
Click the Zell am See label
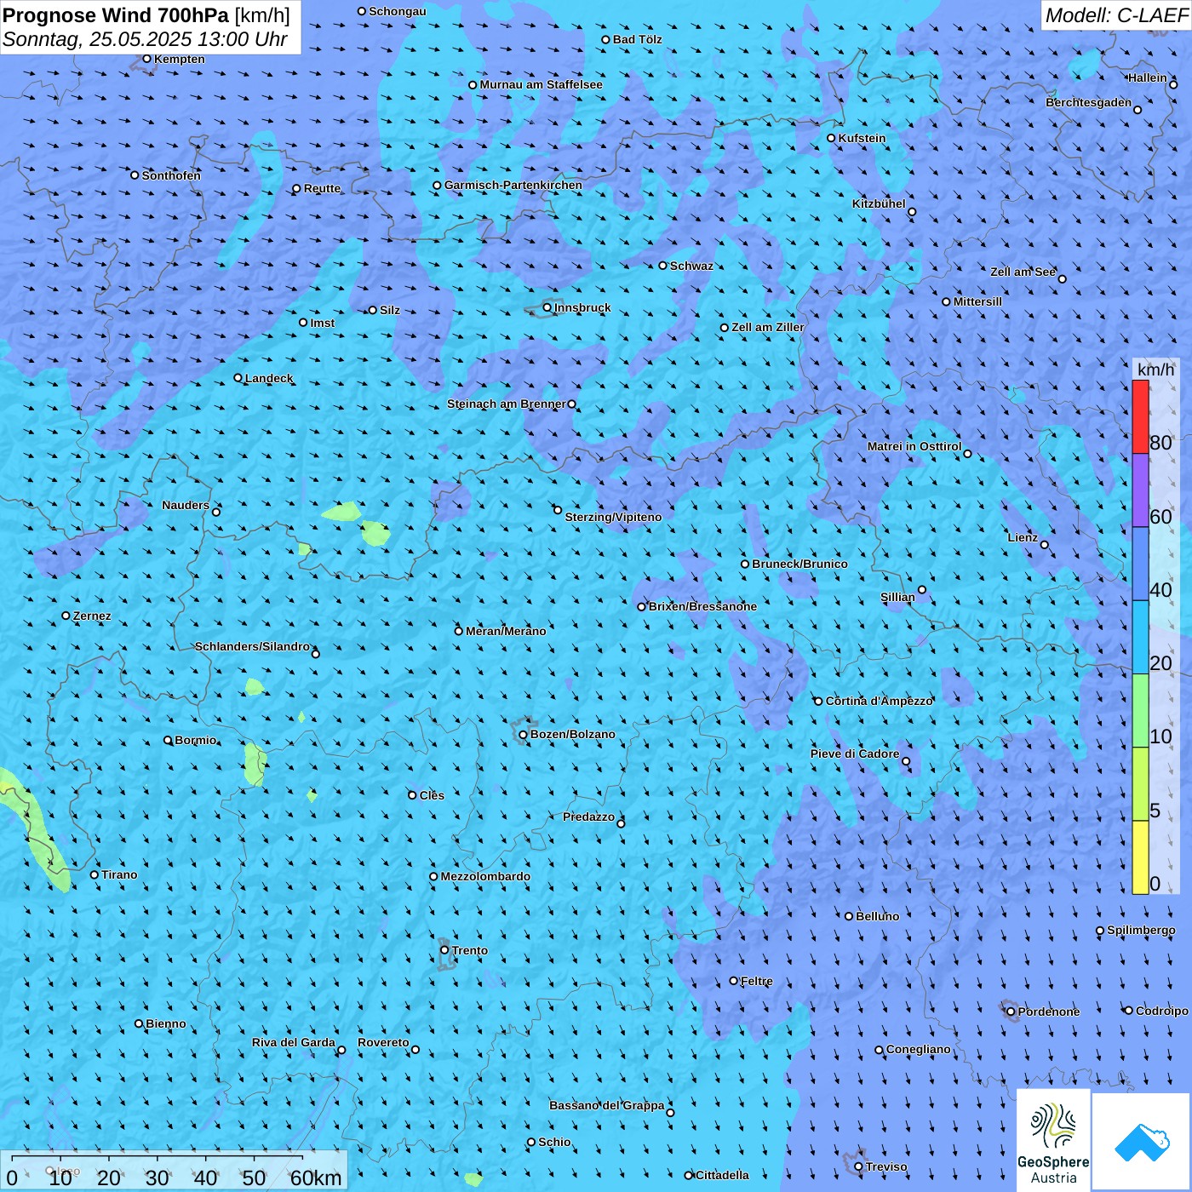pyautogui.click(x=1023, y=272)
